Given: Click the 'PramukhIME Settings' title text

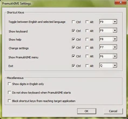Looking at the screenshot, I should point(16,4).
